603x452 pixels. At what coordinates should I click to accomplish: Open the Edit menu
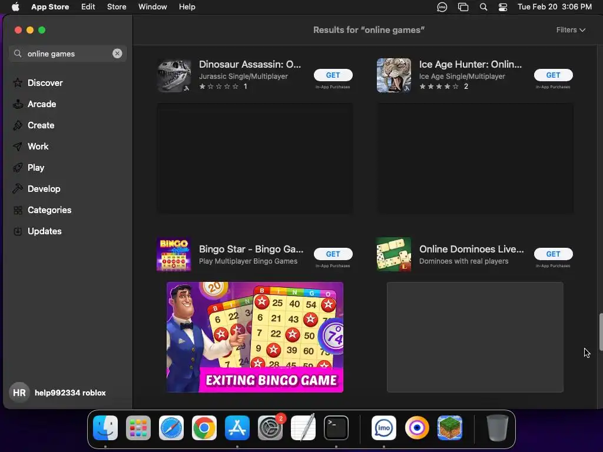coord(88,7)
